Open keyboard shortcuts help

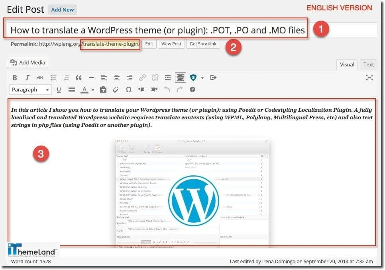click(192, 90)
